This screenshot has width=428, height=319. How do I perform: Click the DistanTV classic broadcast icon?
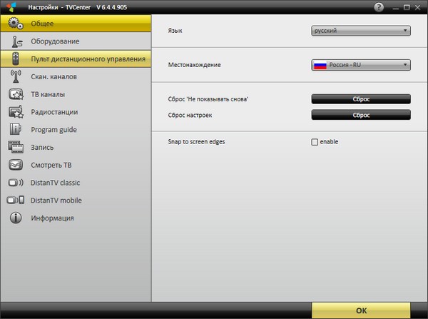[x=16, y=183]
